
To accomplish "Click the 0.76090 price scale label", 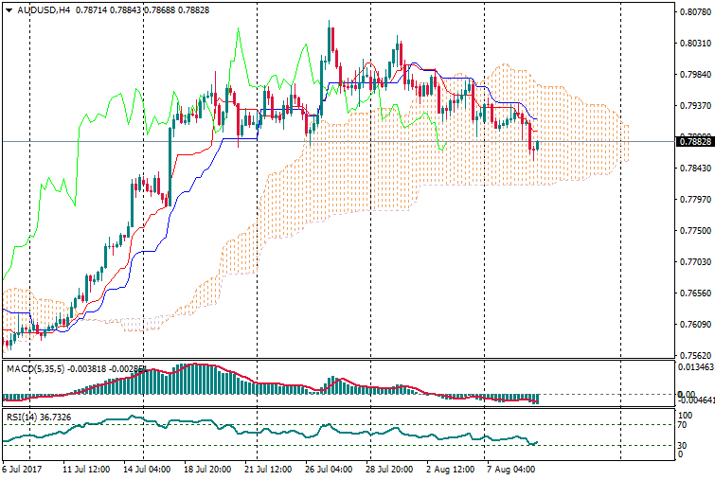I will [x=694, y=325].
